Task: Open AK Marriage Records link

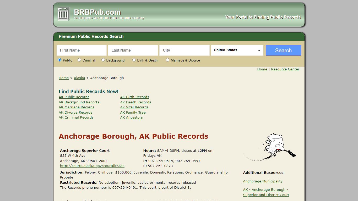Action: (77, 107)
